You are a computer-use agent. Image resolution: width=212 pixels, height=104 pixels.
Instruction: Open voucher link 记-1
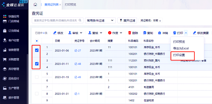pyautogui.click(x=77, y=94)
